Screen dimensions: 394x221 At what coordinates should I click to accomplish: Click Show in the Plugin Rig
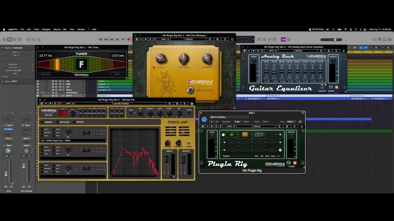tap(267, 156)
